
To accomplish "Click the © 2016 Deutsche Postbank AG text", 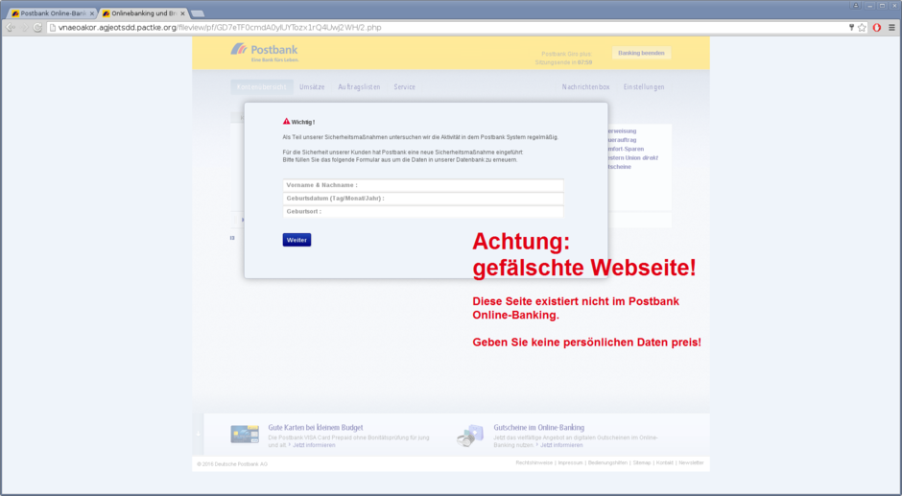I will click(232, 464).
